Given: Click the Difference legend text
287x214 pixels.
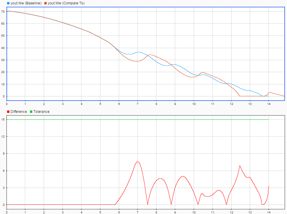Looking at the screenshot, I should pyautogui.click(x=19, y=112).
